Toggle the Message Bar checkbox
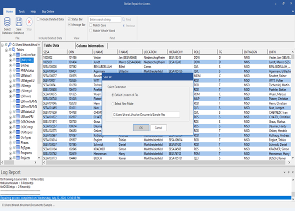The image size is (295, 211). pos(69,25)
